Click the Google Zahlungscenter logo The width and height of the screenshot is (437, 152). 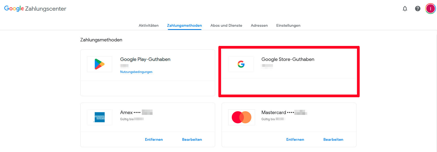coord(35,9)
